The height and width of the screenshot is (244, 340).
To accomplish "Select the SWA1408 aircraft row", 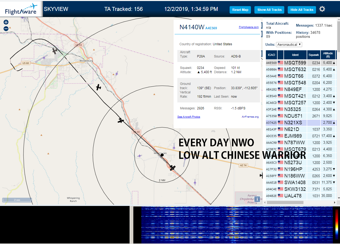I will click(301, 183).
